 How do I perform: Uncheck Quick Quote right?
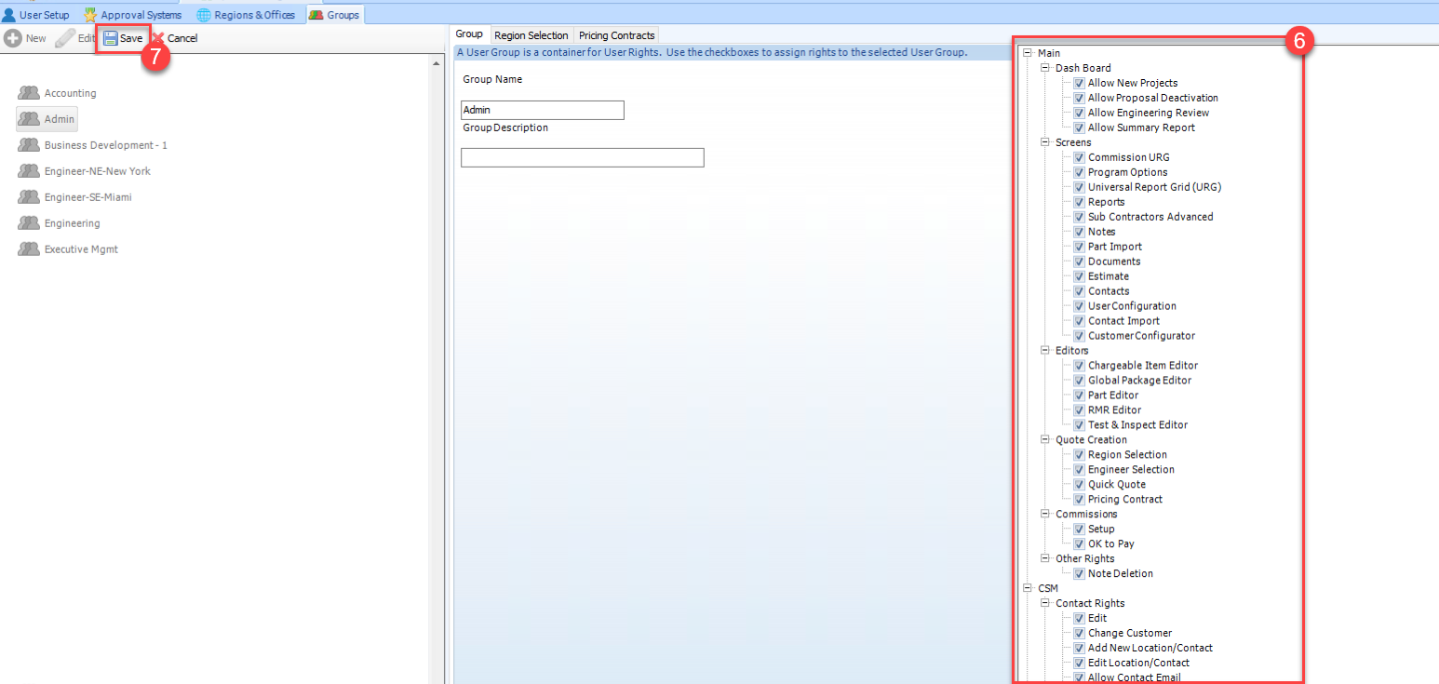tap(1080, 485)
